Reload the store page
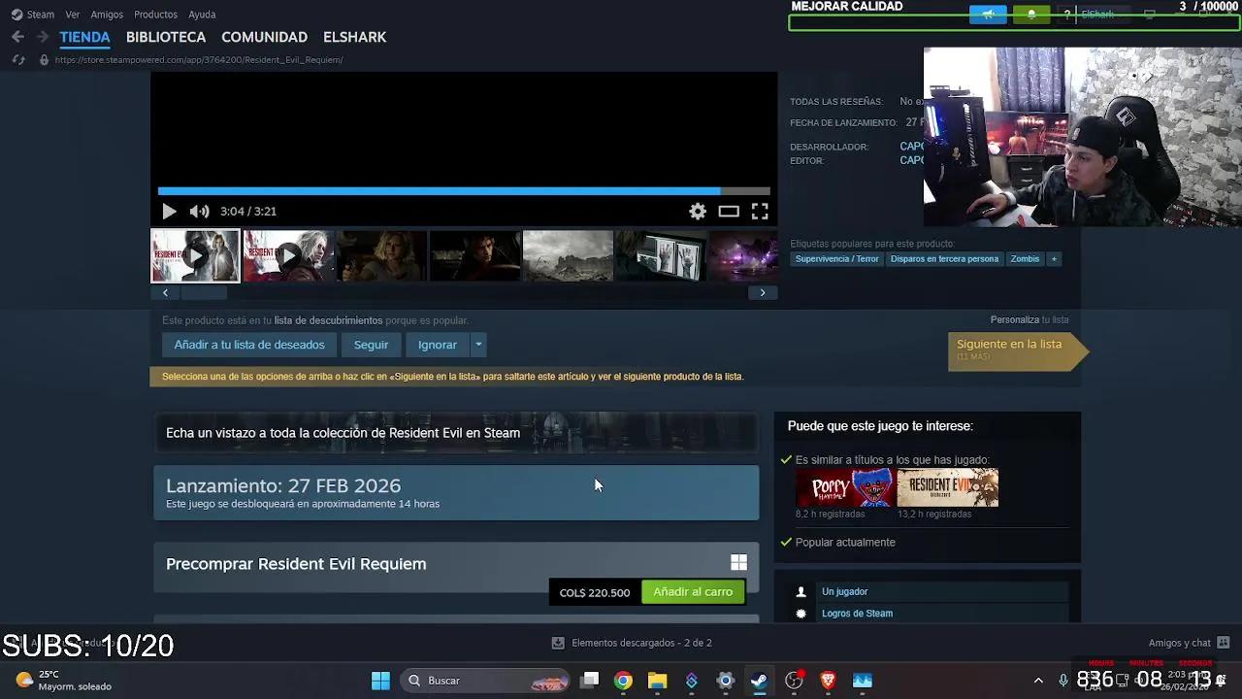The image size is (1242, 699). click(17, 60)
